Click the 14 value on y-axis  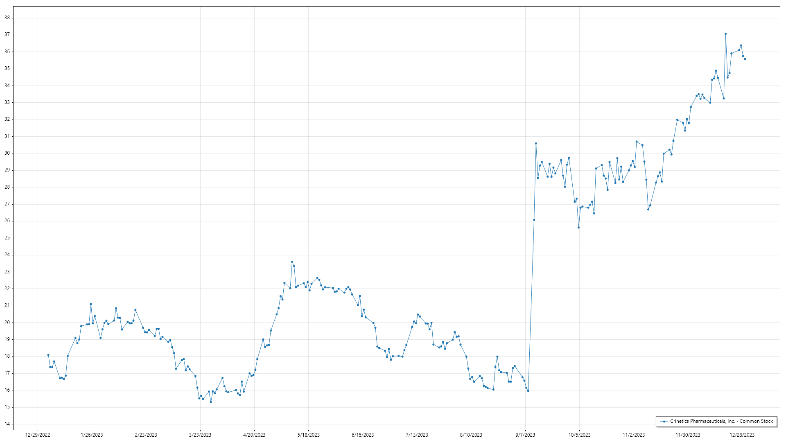tap(7, 424)
